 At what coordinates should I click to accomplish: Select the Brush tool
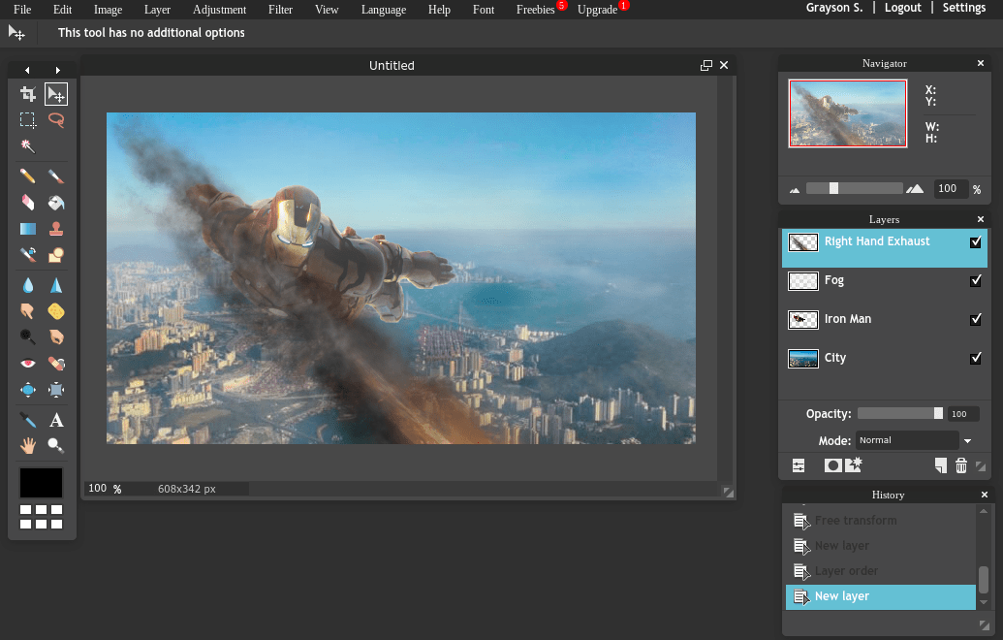coord(56,176)
